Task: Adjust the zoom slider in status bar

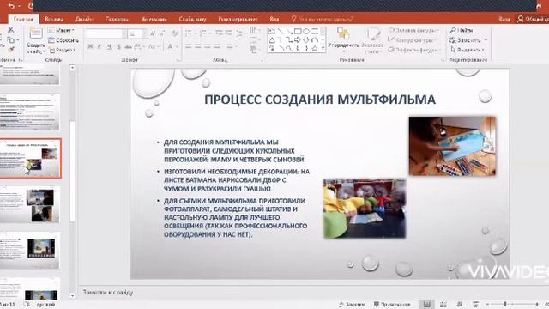Action: (x=505, y=304)
